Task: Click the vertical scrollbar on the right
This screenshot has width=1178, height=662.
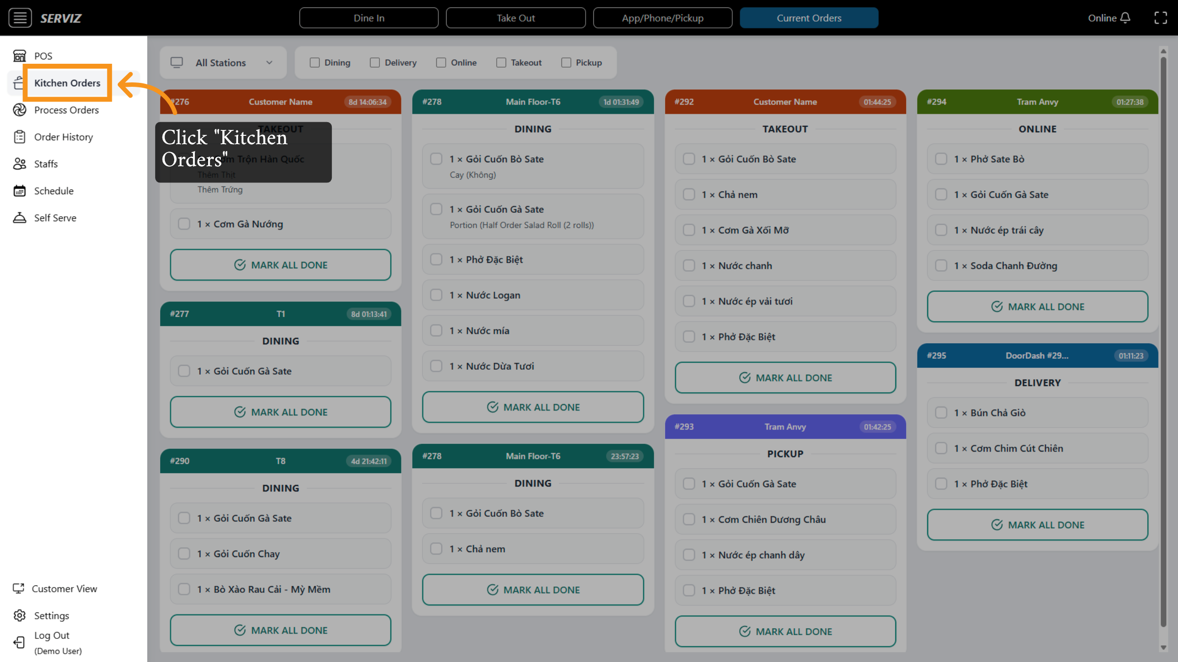Action: [x=1163, y=343]
